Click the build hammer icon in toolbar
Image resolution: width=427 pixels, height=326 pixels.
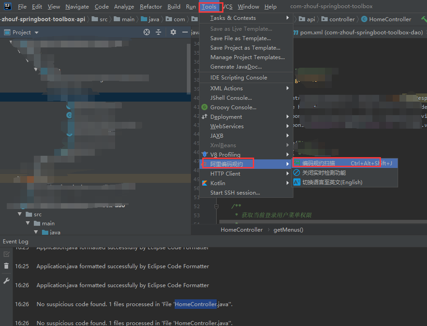pos(424,19)
